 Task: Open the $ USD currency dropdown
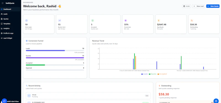point(186,6)
